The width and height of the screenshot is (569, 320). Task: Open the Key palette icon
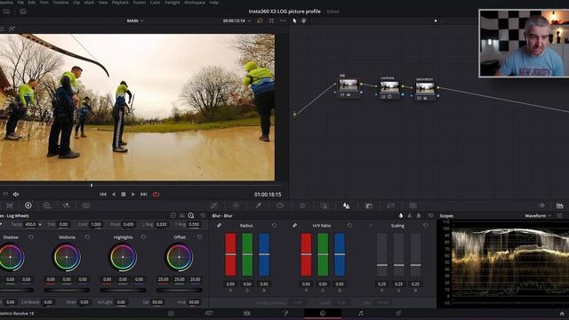click(369, 205)
